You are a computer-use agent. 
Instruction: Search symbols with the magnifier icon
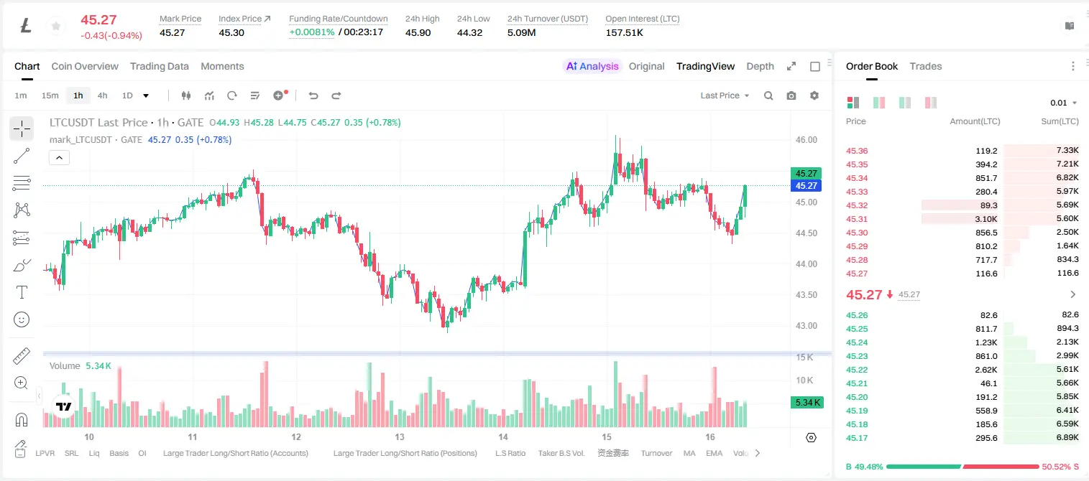coord(768,95)
